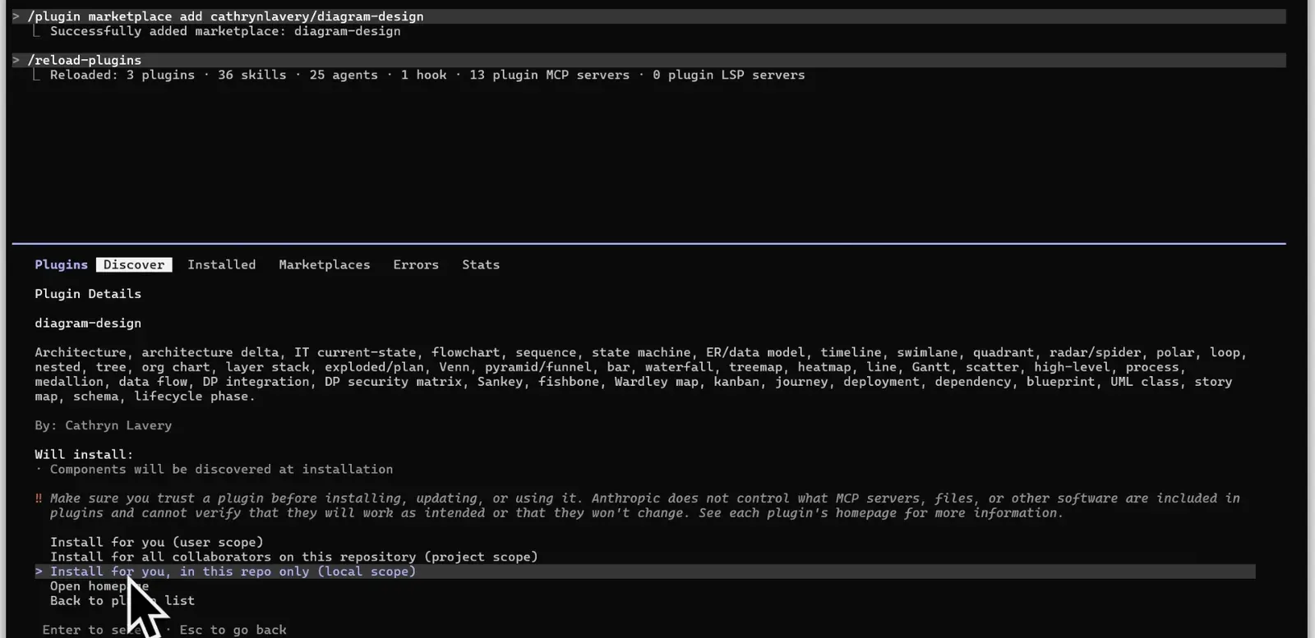Open the Marketplaces tab
Image resolution: width=1315 pixels, height=638 pixels.
click(x=324, y=264)
